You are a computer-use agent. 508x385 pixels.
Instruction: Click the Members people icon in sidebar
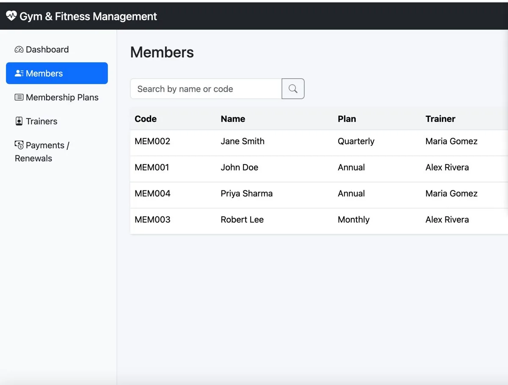coord(19,73)
